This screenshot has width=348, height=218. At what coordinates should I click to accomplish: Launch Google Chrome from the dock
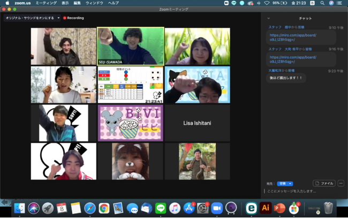[x=104, y=208]
